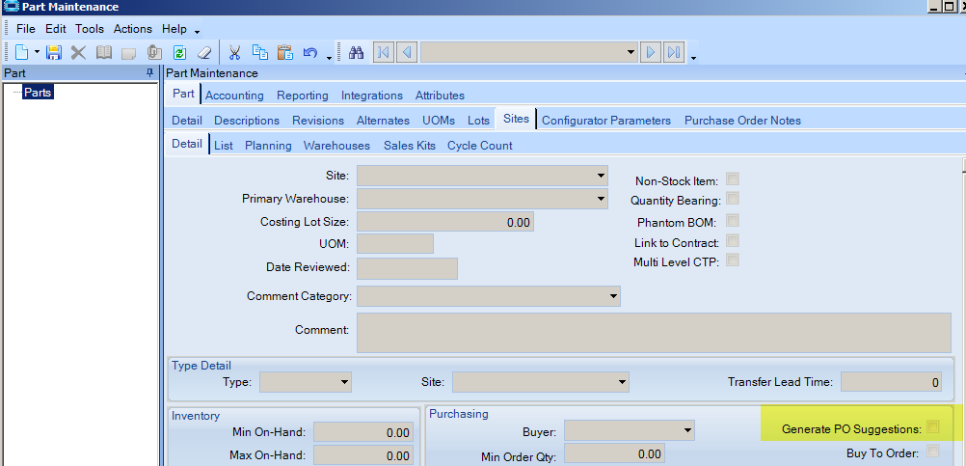Image resolution: width=966 pixels, height=466 pixels.
Task: Refresh the record with green arrows icon
Action: [x=179, y=52]
